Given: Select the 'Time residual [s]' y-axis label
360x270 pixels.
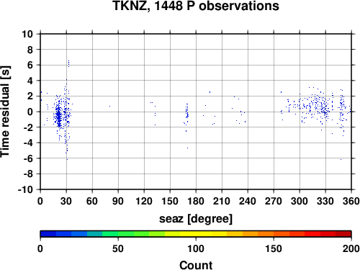Looking at the screenshot, I should click(5, 112).
